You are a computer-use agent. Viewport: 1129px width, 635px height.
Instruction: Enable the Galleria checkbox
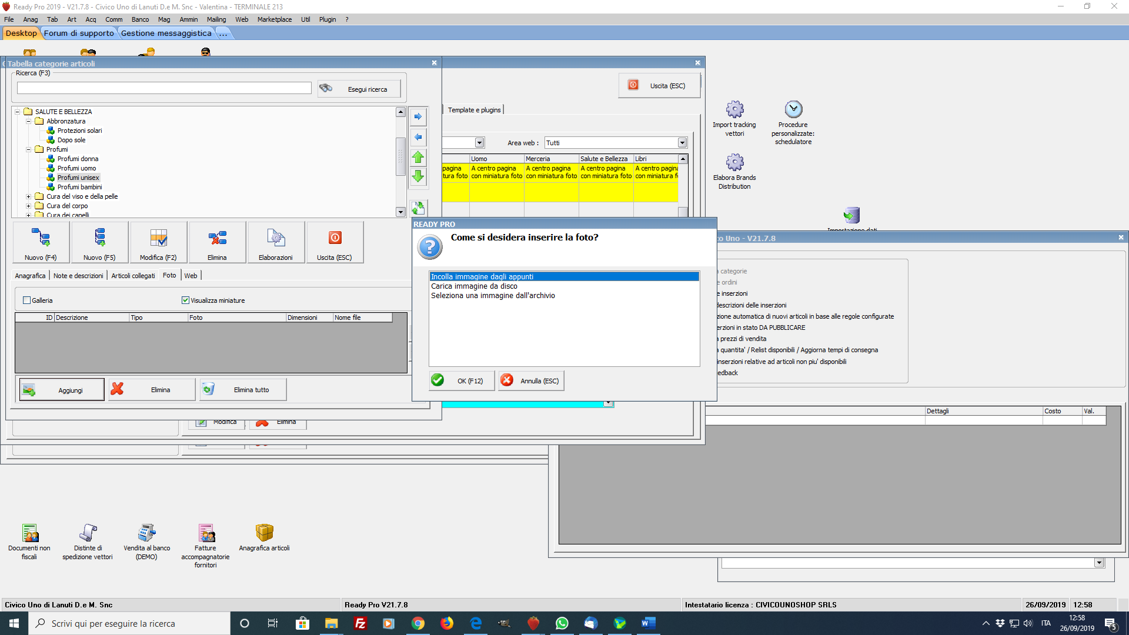pos(26,300)
